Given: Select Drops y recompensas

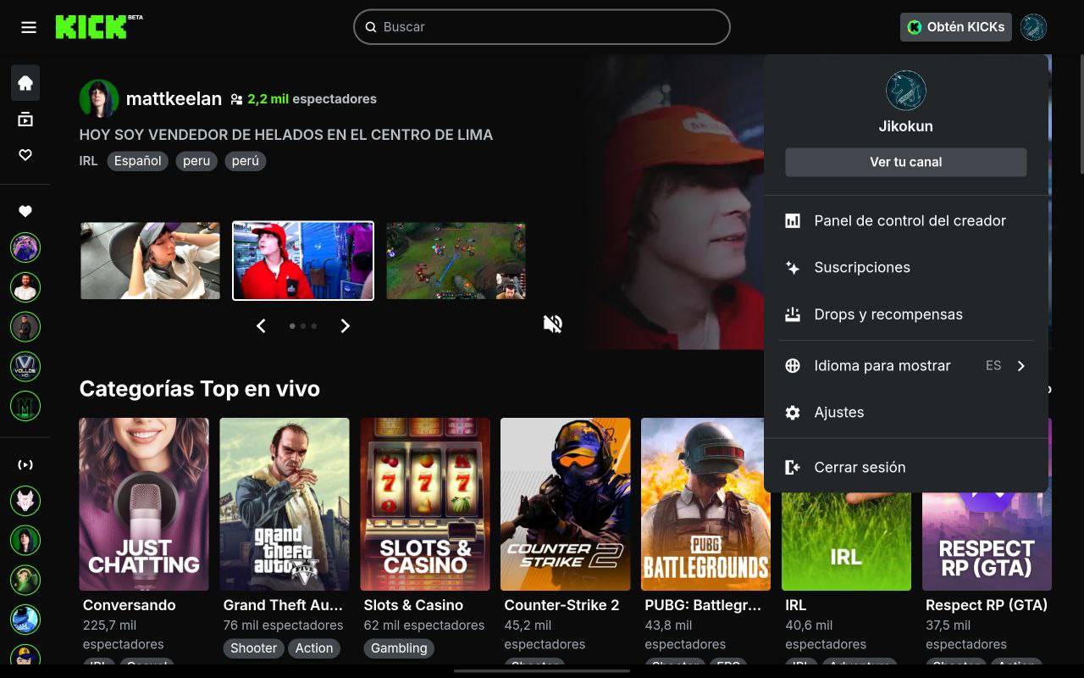Looking at the screenshot, I should pyautogui.click(x=888, y=314).
